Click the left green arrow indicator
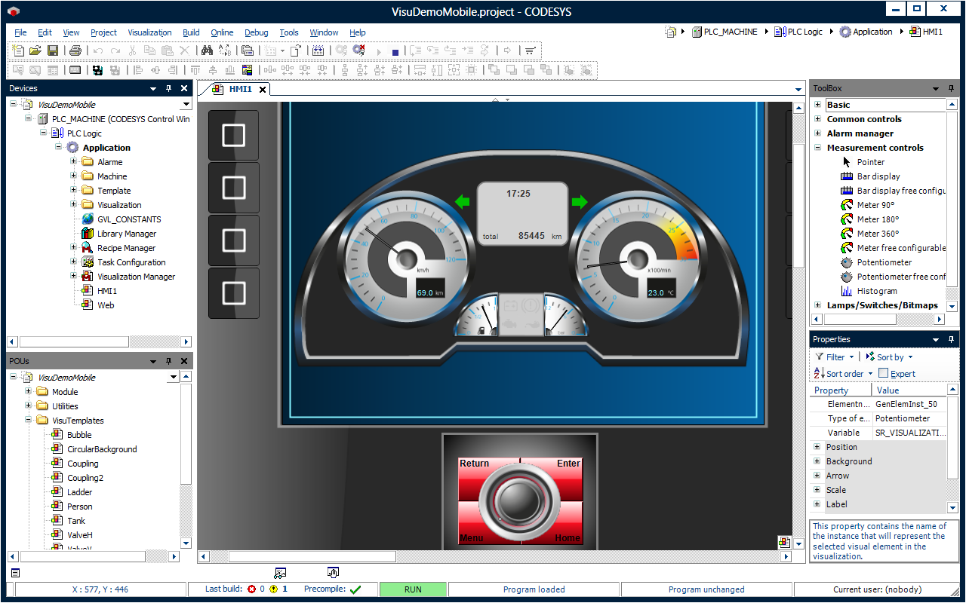 [x=463, y=202]
